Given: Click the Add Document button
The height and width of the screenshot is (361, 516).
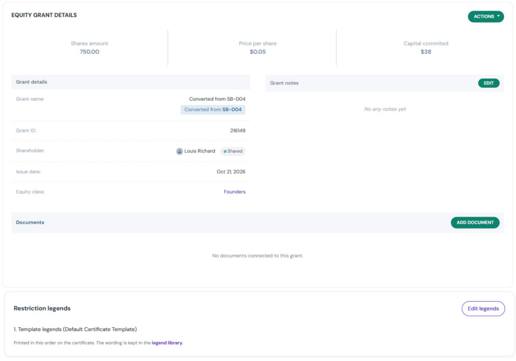Looking at the screenshot, I should pos(475,222).
